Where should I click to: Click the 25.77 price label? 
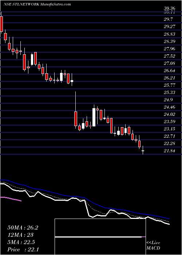pos(170,85)
